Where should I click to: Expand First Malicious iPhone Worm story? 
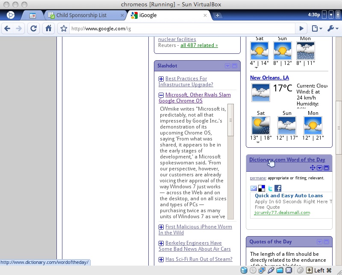[x=161, y=227]
